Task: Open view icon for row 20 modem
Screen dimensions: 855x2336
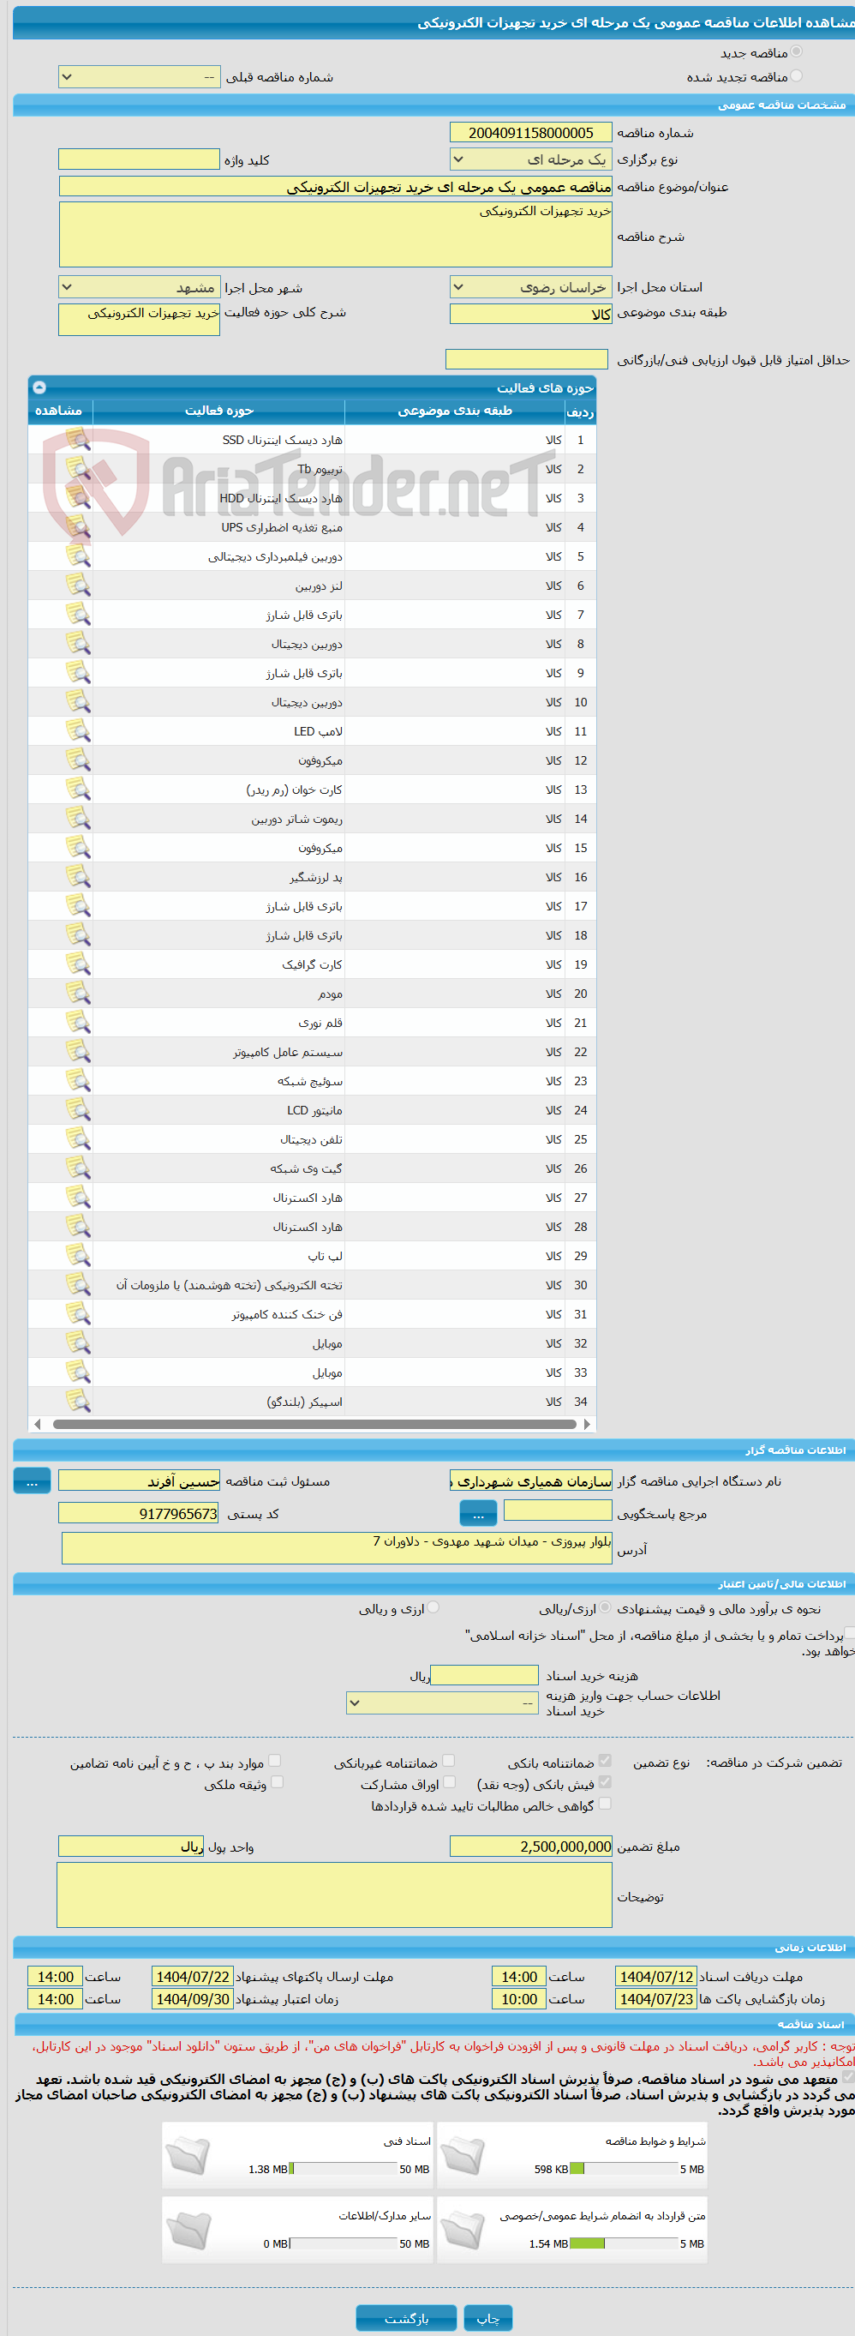Action: 78,993
